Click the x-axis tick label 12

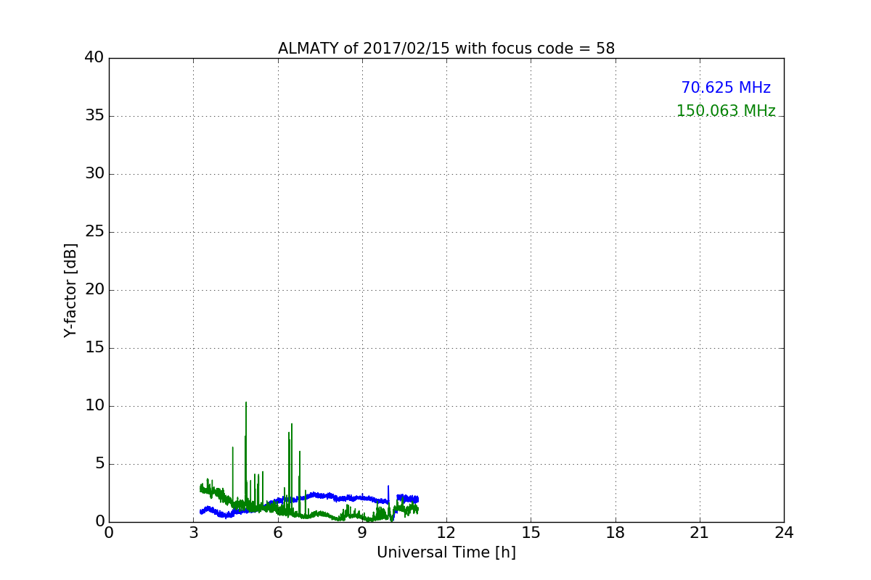click(x=446, y=532)
